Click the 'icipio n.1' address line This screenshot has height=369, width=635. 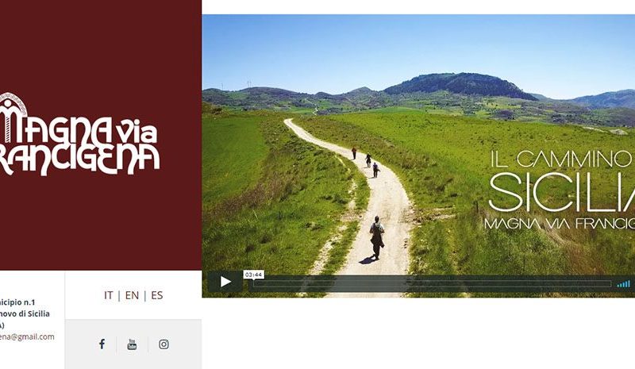pos(17,302)
